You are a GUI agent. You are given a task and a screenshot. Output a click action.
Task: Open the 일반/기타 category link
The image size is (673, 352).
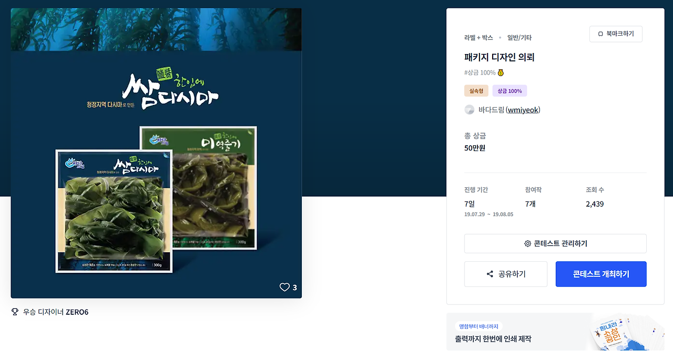[519, 38]
